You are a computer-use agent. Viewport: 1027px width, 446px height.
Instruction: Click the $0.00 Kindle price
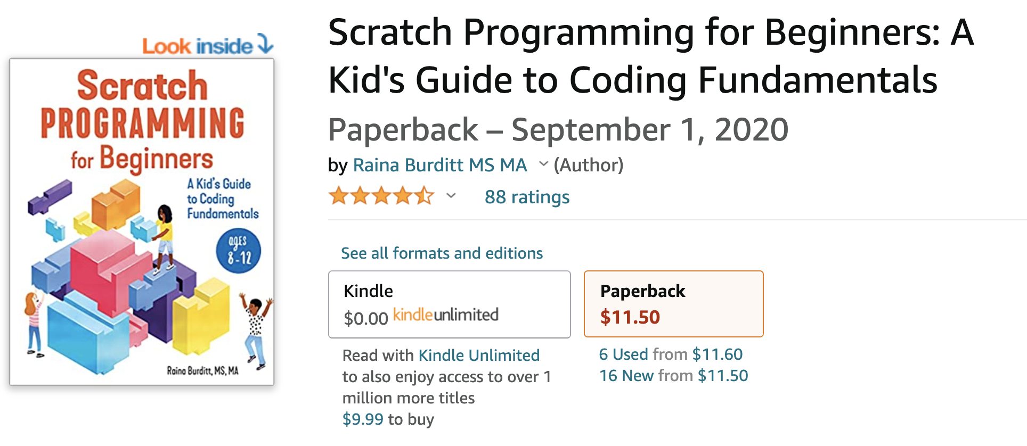[366, 318]
